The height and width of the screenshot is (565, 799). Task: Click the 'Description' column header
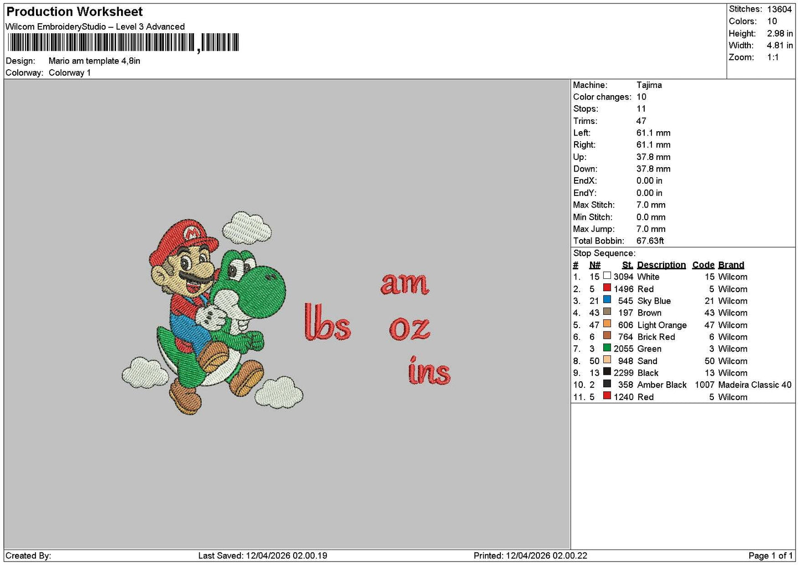661,265
